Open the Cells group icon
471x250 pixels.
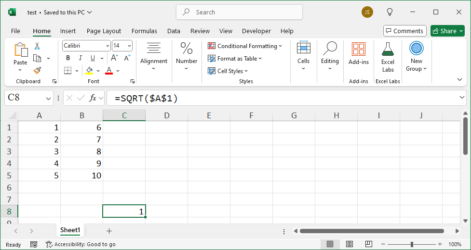point(303,48)
